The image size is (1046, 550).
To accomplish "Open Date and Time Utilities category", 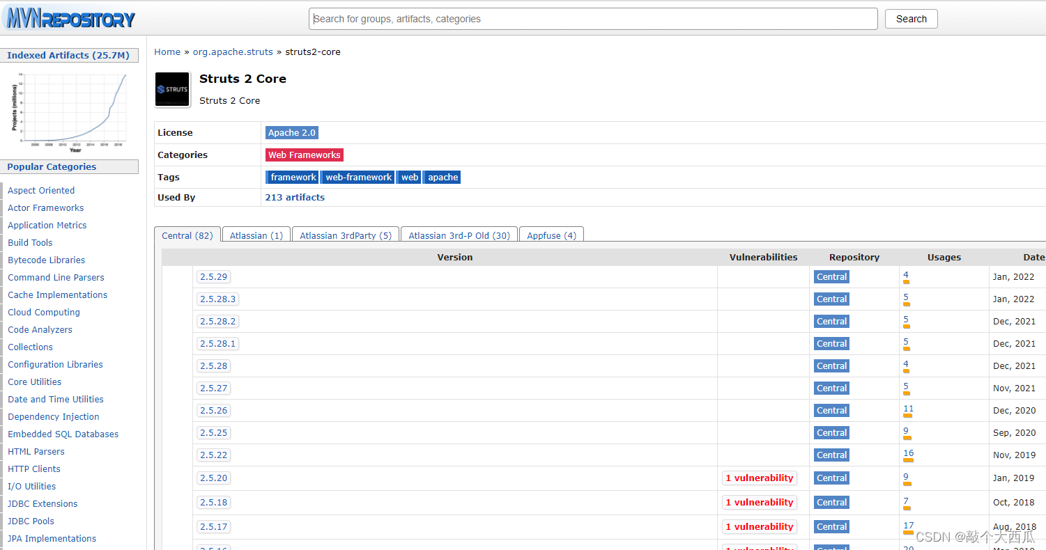I will pyautogui.click(x=56, y=399).
